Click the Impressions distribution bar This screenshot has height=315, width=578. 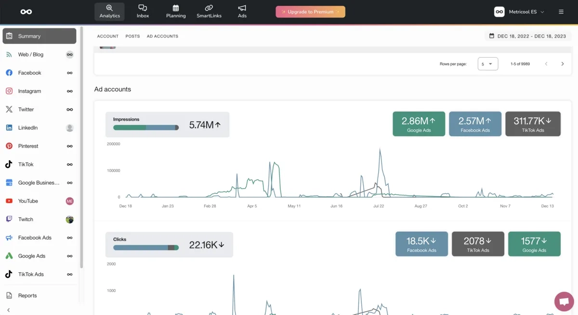pyautogui.click(x=146, y=127)
